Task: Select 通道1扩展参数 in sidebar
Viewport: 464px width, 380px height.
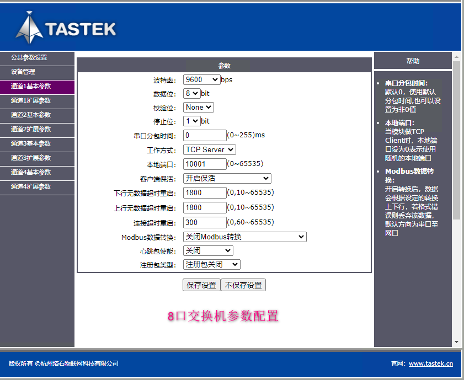Action: click(37, 100)
